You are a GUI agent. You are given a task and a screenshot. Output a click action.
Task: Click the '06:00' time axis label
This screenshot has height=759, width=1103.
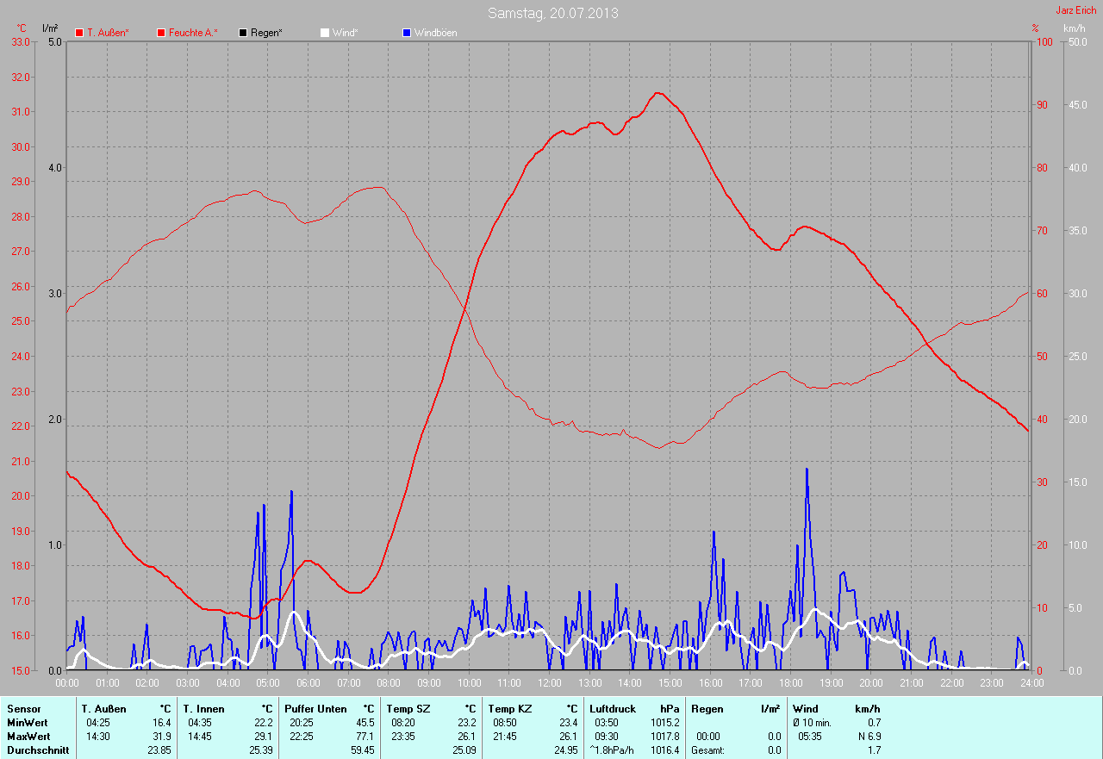[308, 683]
